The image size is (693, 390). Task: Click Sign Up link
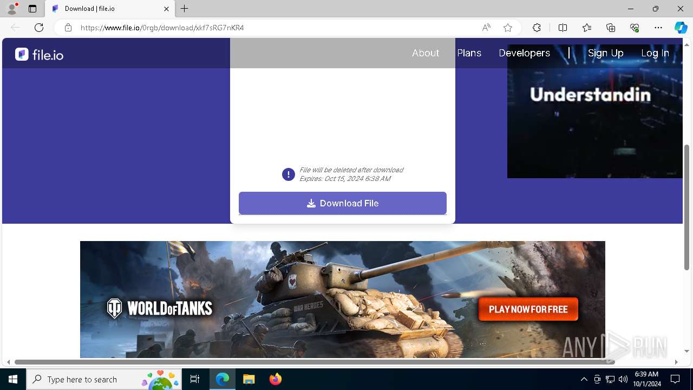coord(606,53)
